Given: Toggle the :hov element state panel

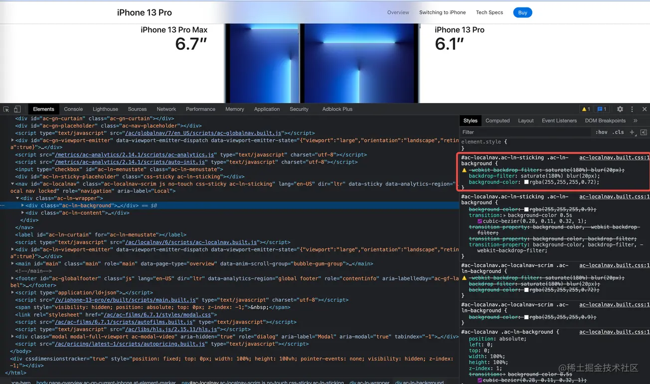Looking at the screenshot, I should (603, 132).
